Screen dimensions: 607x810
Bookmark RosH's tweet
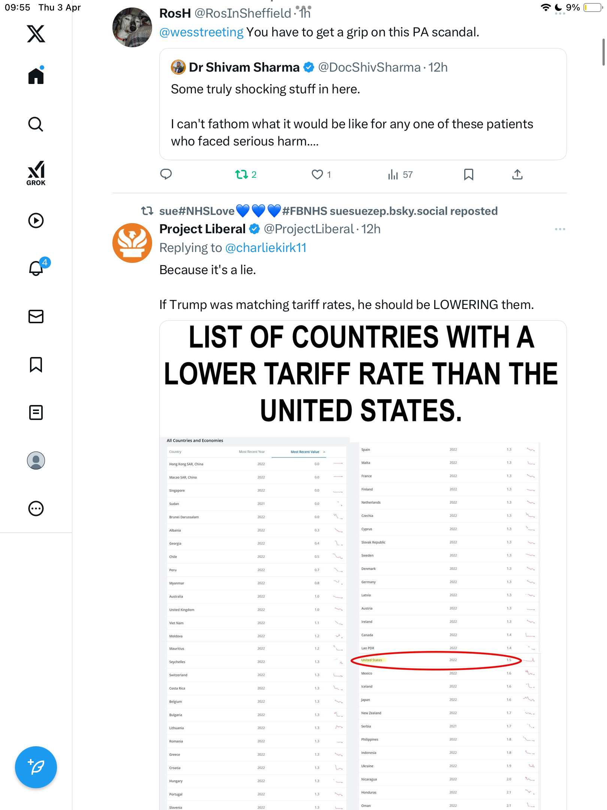point(468,174)
